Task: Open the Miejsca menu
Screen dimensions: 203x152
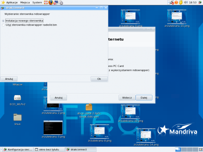Action: pos(25,2)
